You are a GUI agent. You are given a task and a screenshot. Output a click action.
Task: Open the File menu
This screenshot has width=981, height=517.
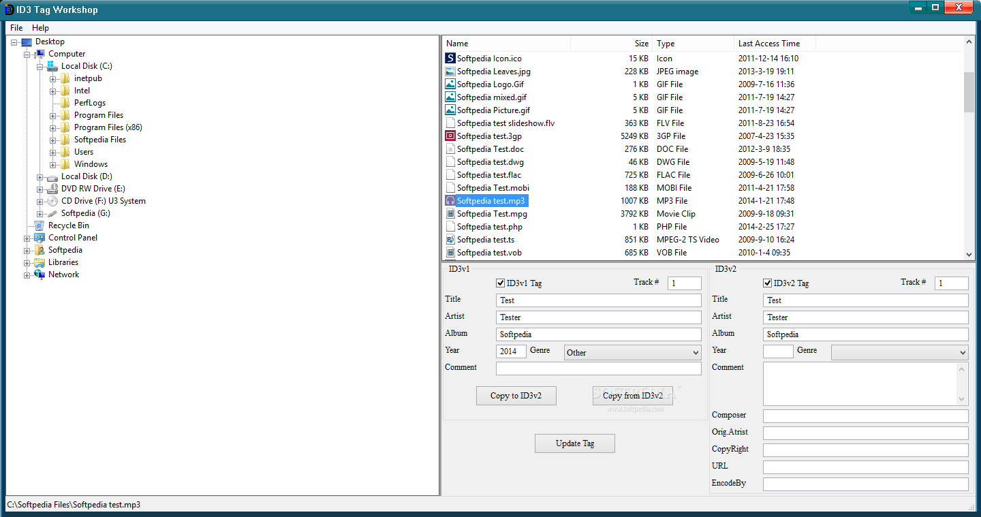tap(16, 28)
